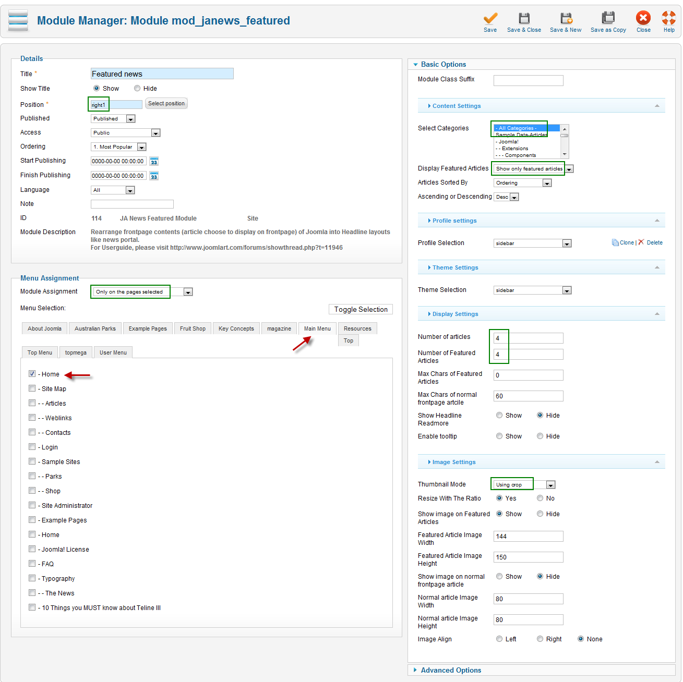Set Image Align to Left
Screen dimensions: 683x682
tap(499, 639)
